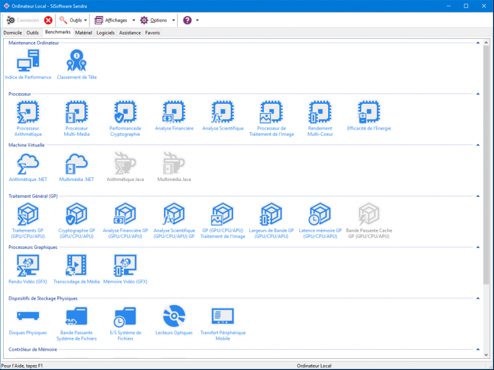Screen dimensions: 494x370
Task: Launch the Rendement Multi-Coeur benchmark
Action: 320,119
